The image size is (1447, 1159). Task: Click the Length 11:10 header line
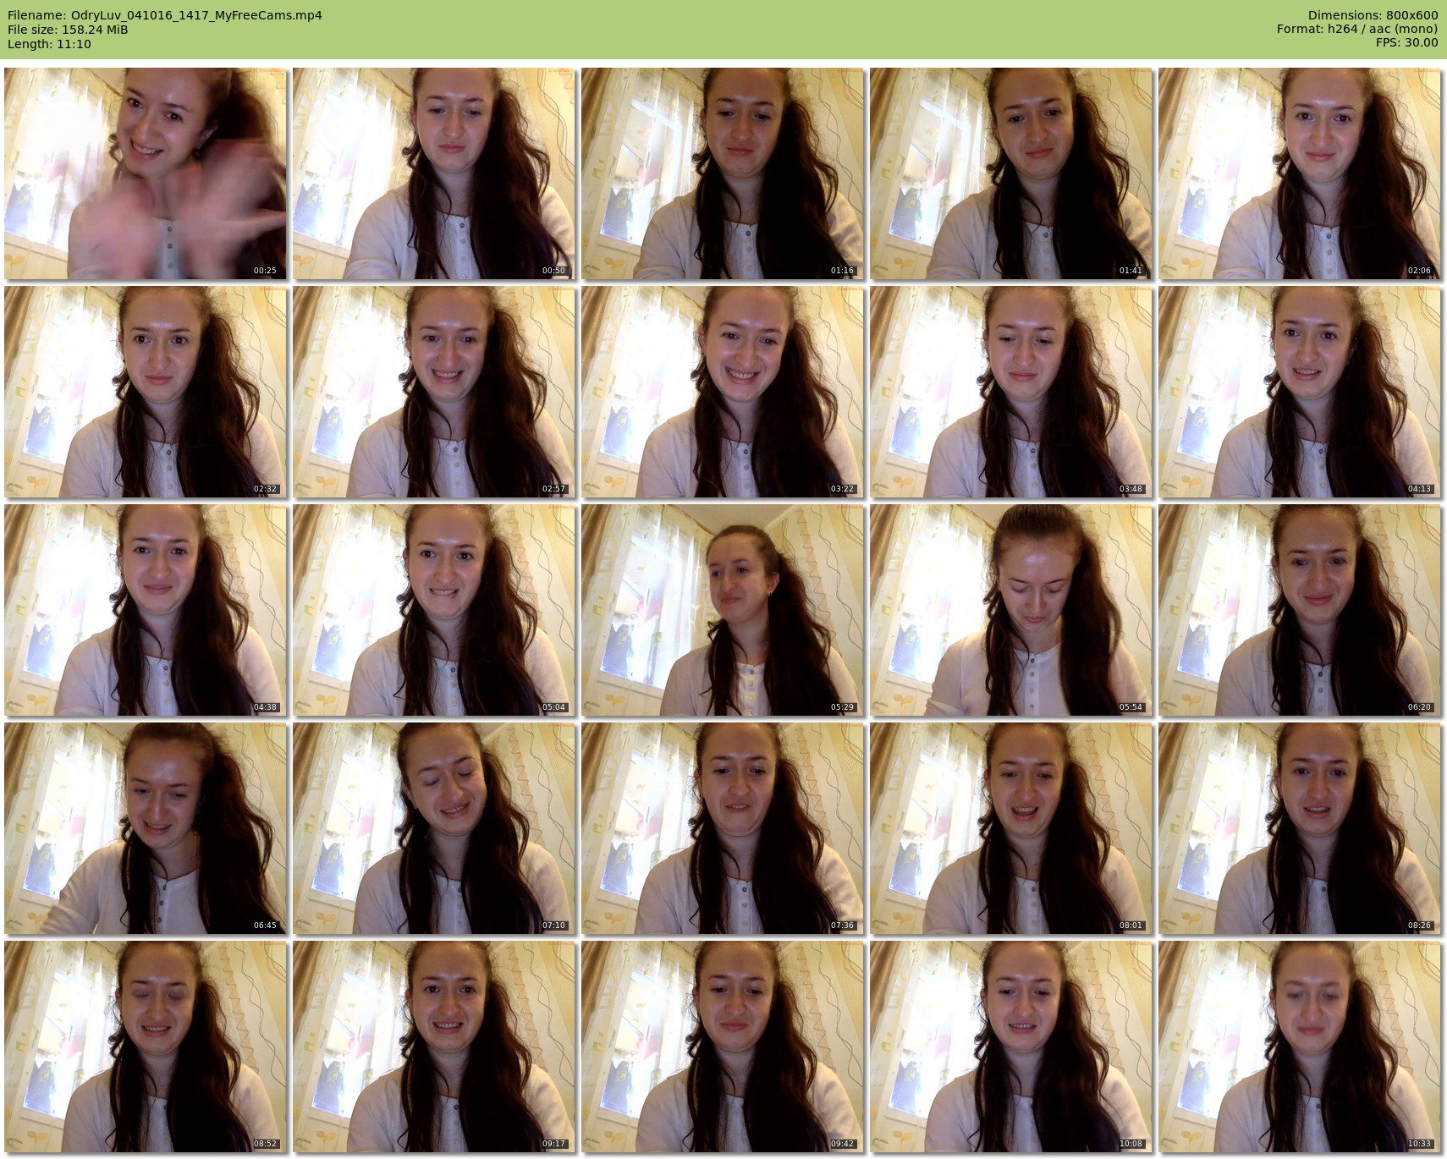click(49, 44)
